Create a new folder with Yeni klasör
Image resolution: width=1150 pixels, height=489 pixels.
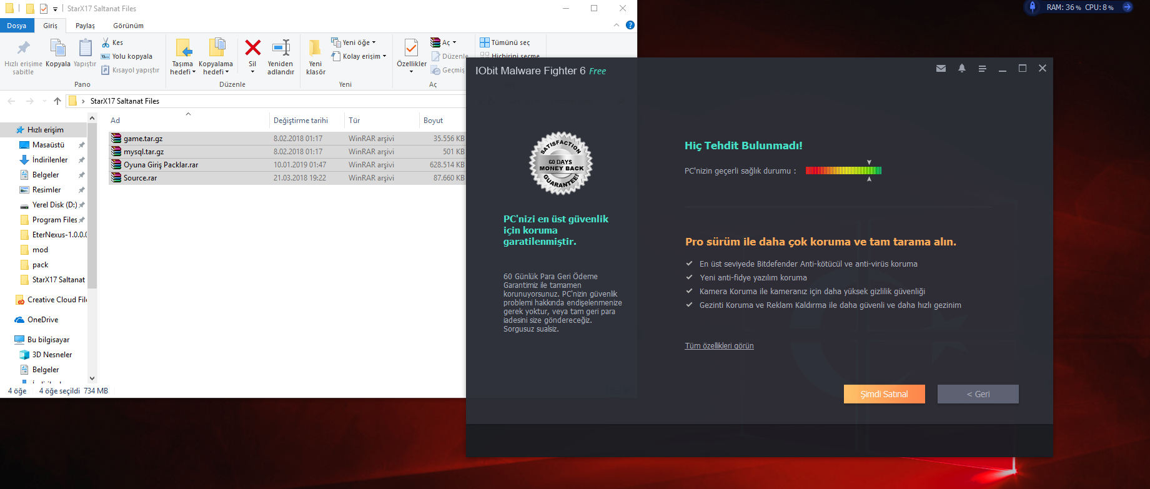(x=315, y=56)
